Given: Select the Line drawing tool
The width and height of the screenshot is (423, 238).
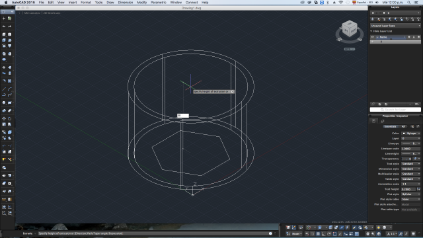Looking at the screenshot, I should [4, 89].
